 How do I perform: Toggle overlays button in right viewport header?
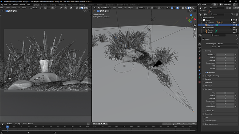[178, 8]
